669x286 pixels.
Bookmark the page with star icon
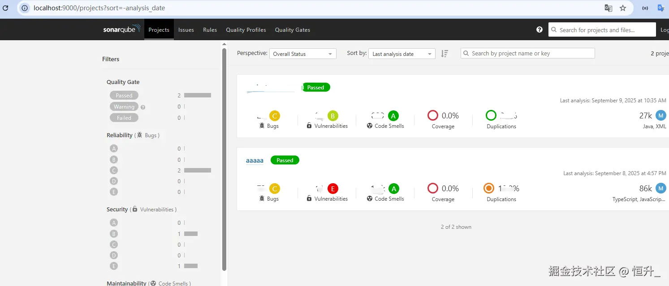[x=623, y=8]
